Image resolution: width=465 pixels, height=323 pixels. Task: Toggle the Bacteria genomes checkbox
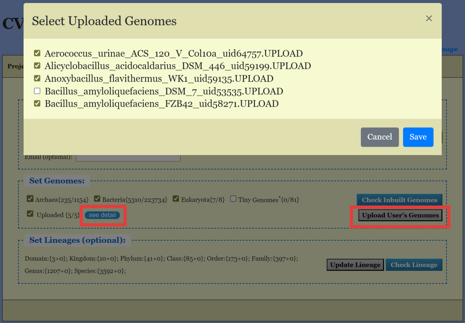click(97, 199)
